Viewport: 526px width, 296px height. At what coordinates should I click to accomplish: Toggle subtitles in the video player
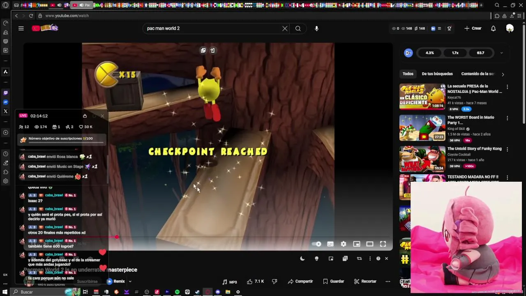[x=330, y=244]
